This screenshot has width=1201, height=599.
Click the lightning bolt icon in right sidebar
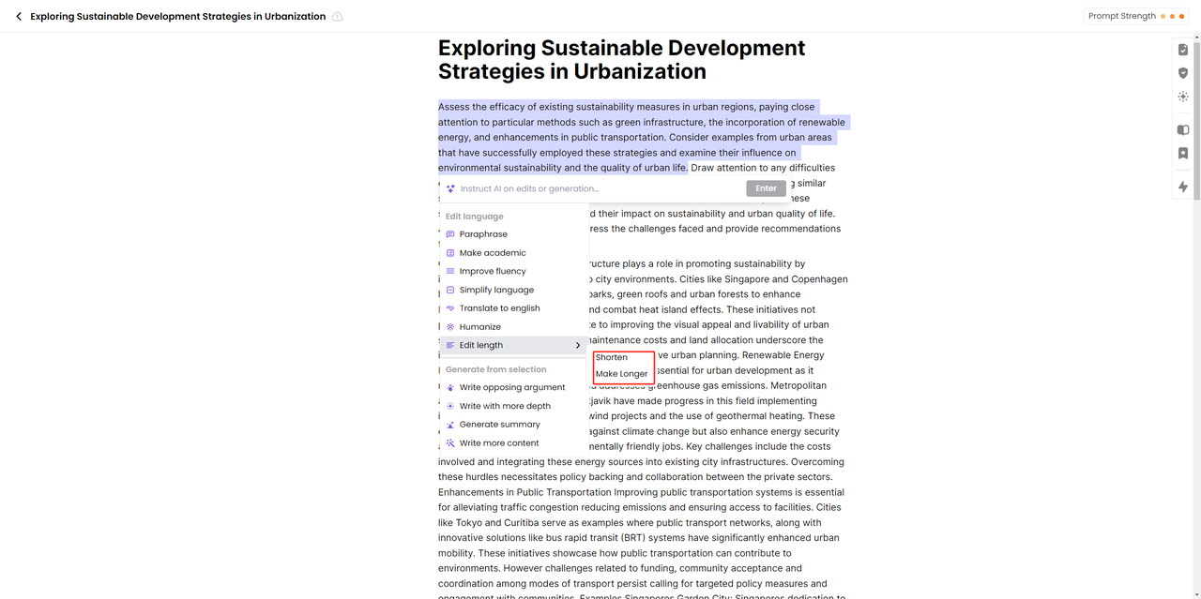1183,187
